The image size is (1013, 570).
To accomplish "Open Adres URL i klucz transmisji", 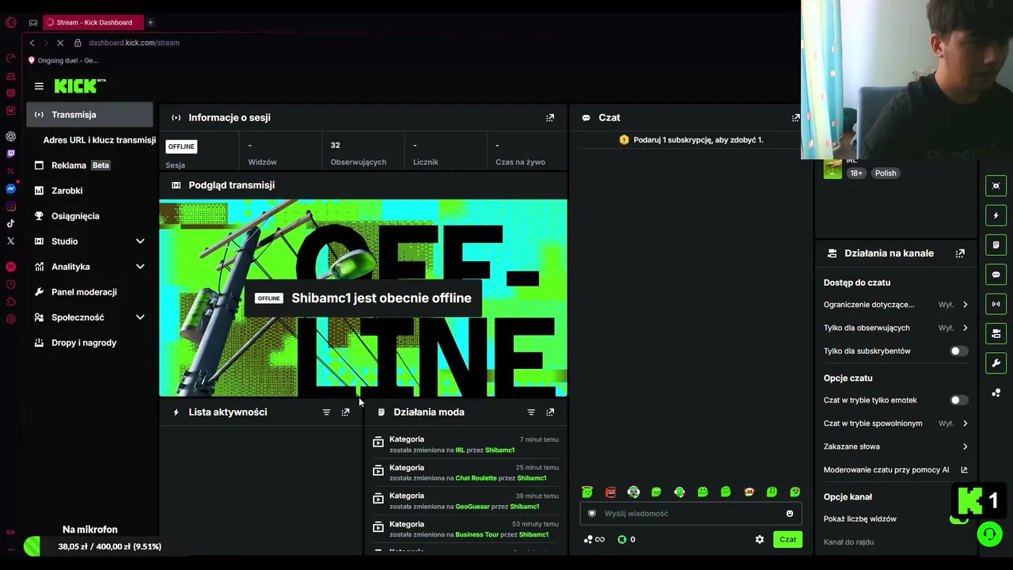I will click(99, 140).
